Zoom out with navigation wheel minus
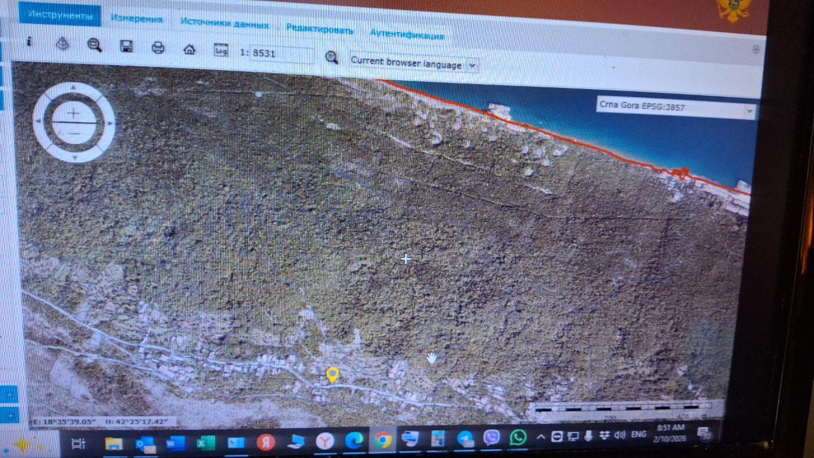Image resolution: width=814 pixels, height=458 pixels. (74, 132)
